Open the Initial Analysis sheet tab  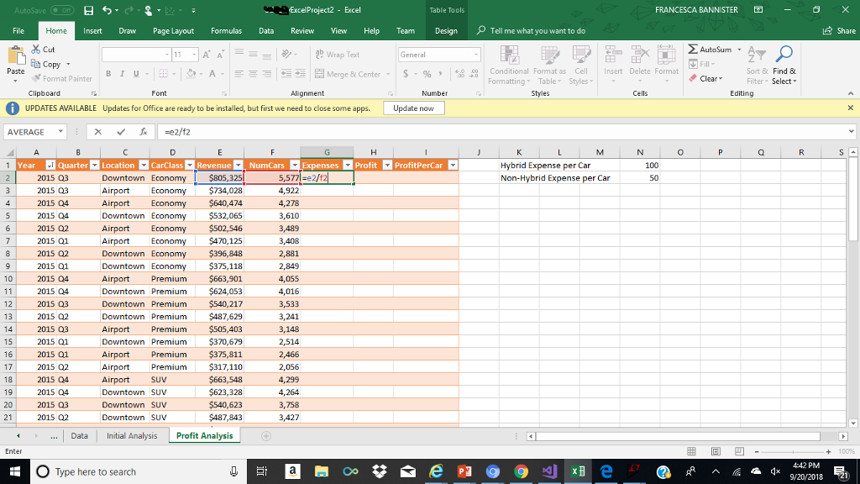pos(131,436)
